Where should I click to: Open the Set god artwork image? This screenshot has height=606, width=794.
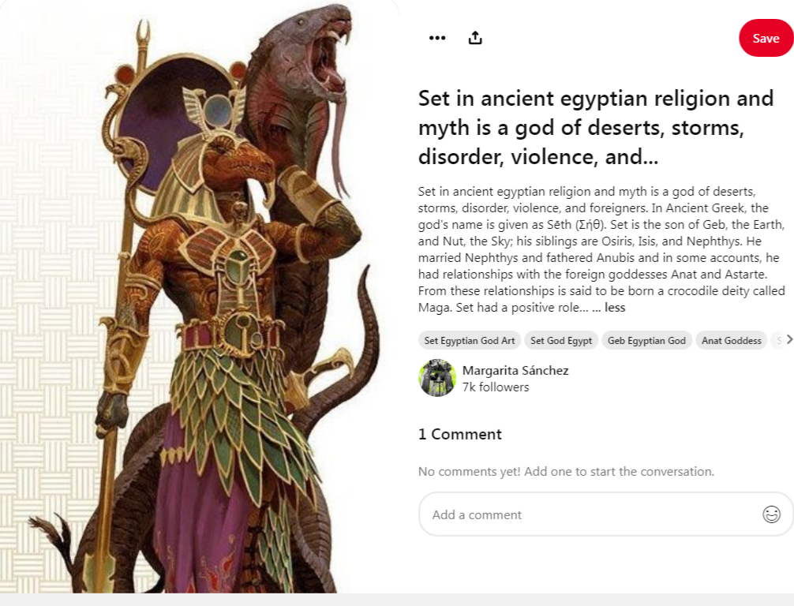pyautogui.click(x=200, y=297)
